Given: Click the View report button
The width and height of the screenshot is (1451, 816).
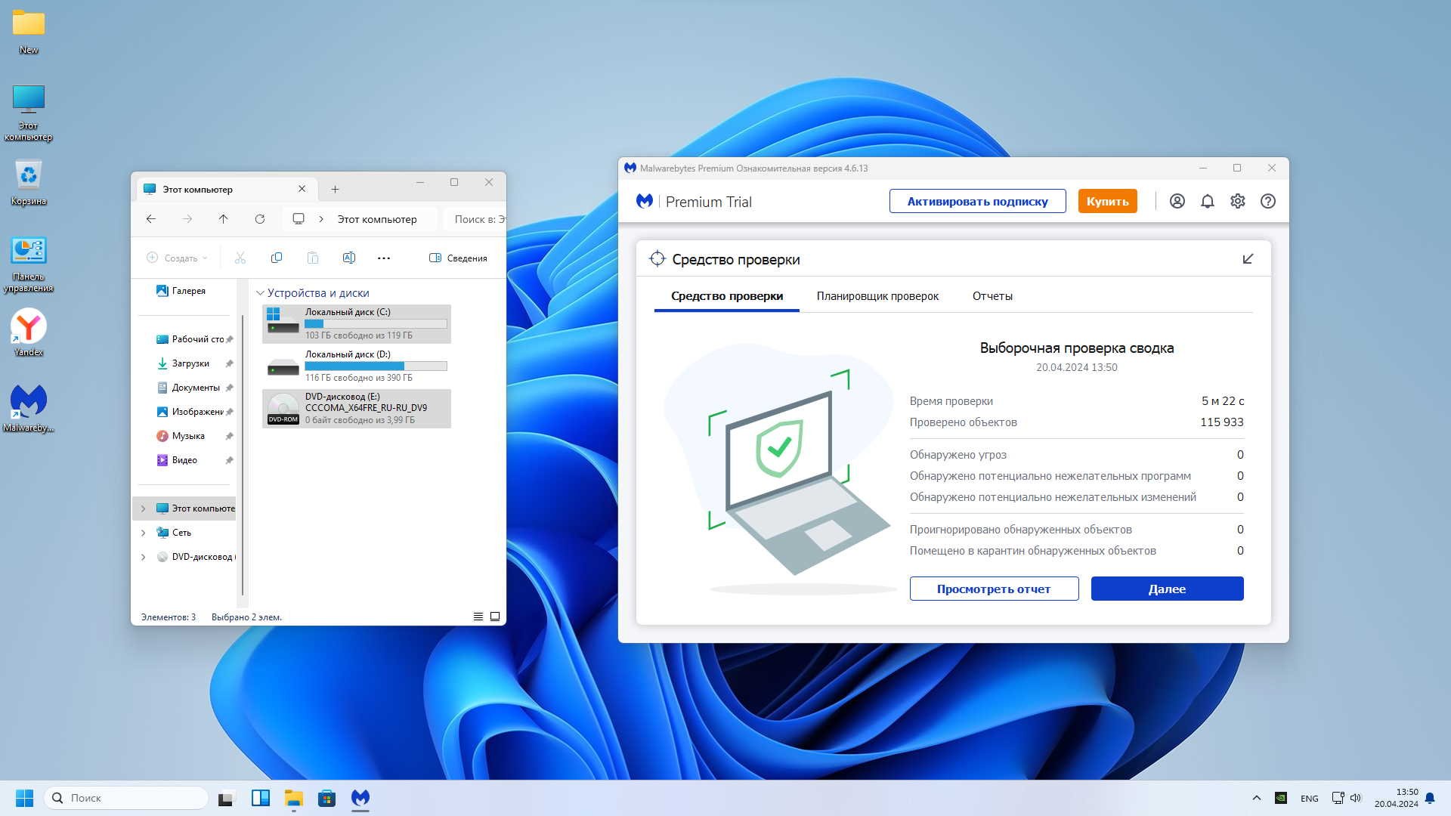Looking at the screenshot, I should coord(993,589).
